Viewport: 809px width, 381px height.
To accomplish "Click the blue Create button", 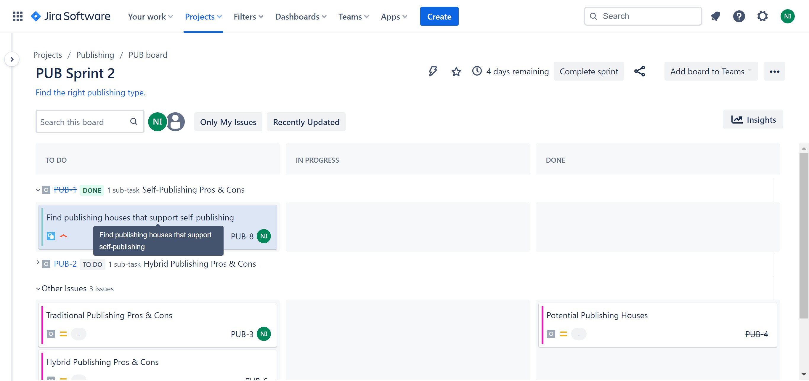I will tap(439, 16).
